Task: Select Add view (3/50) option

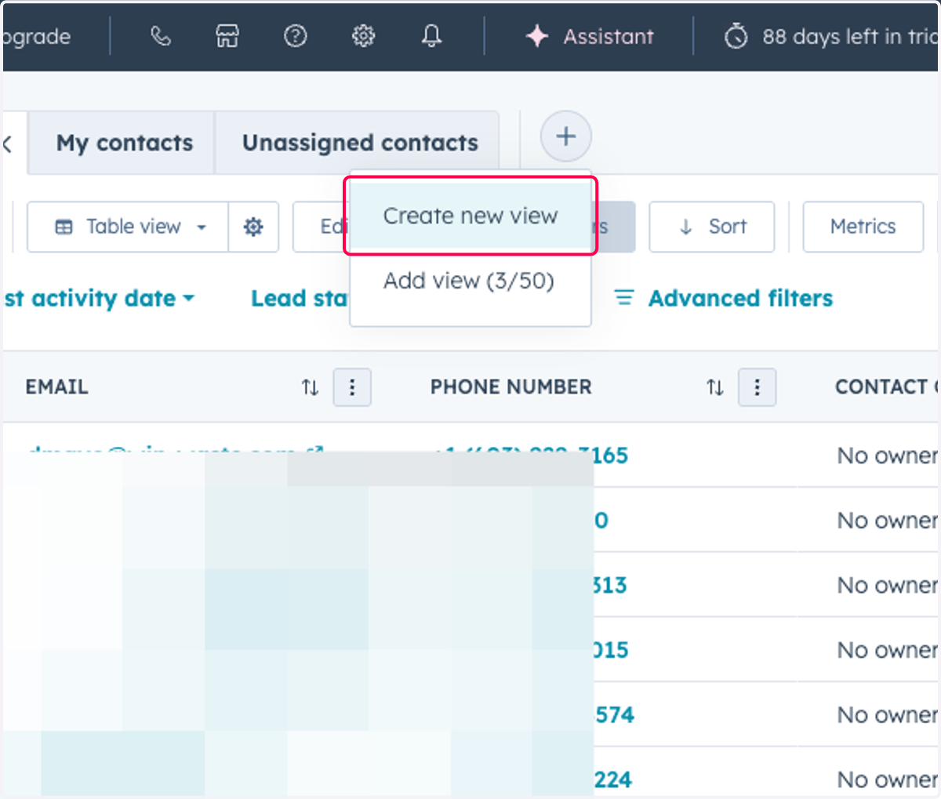Action: click(x=469, y=281)
